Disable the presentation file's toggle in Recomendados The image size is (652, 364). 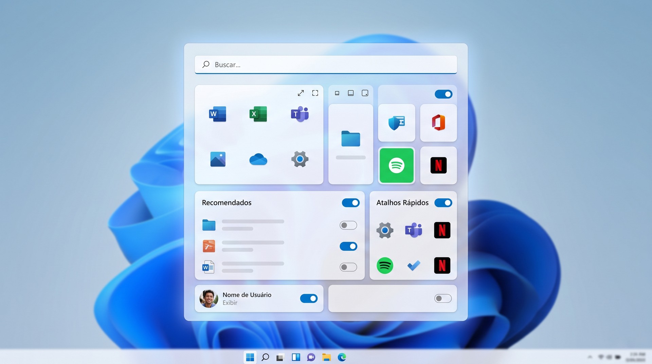(x=348, y=246)
